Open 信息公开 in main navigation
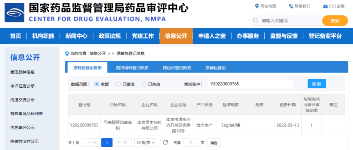This screenshot has width=353, height=150. coord(176,36)
